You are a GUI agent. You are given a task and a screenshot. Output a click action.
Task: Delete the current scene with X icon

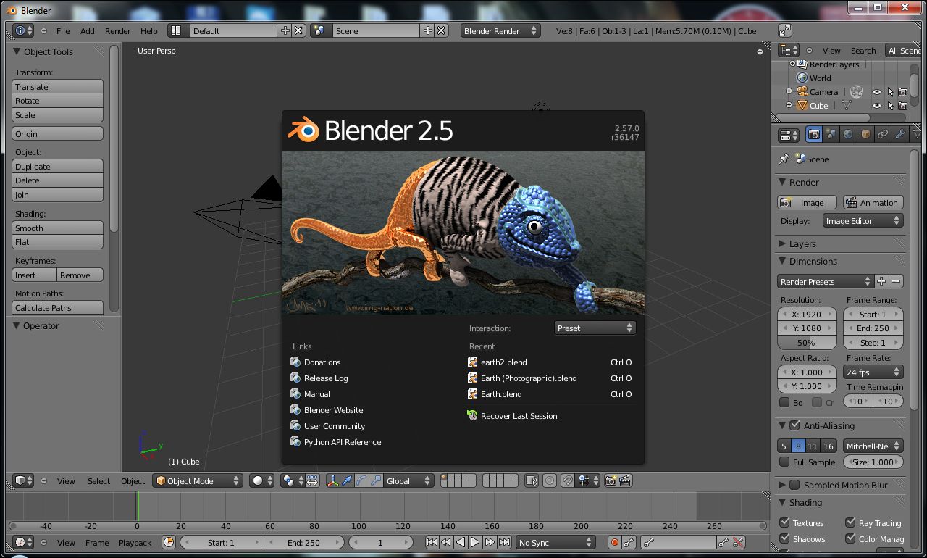(x=442, y=30)
